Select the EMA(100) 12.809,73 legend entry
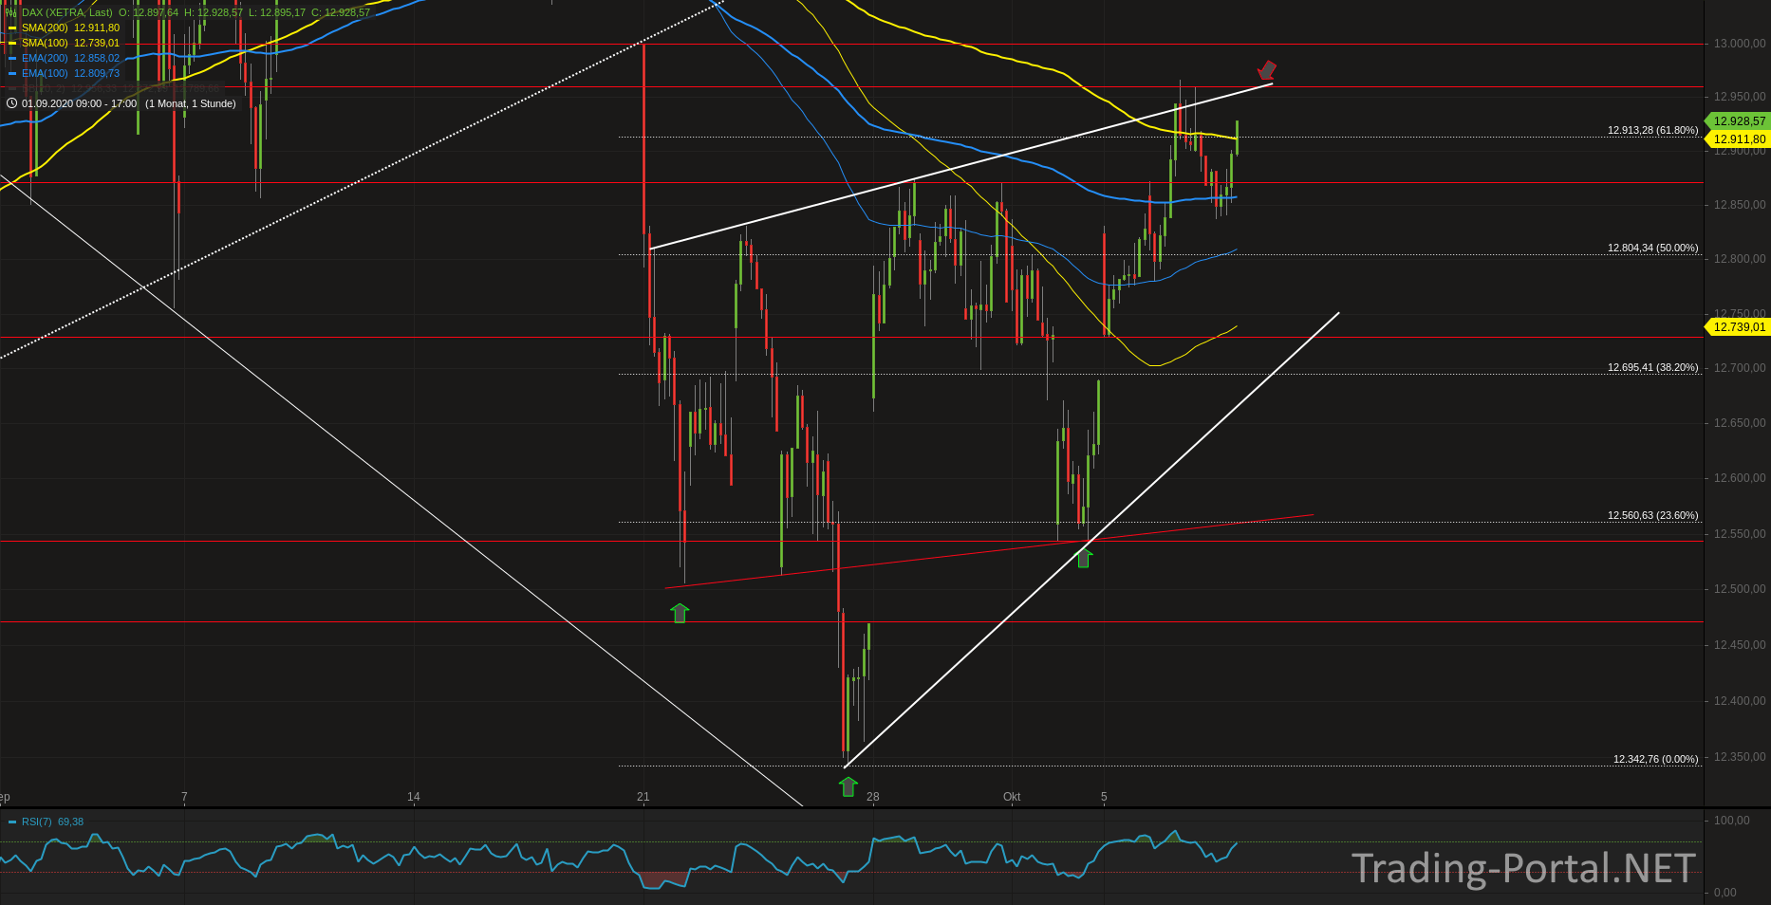 pyautogui.click(x=70, y=74)
